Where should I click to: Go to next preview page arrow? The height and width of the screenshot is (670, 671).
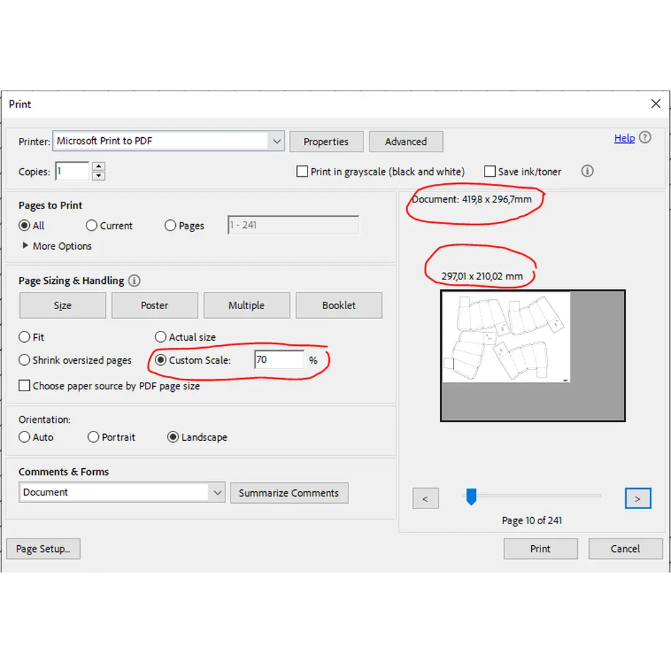pos(637,498)
